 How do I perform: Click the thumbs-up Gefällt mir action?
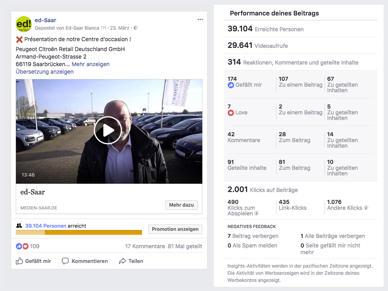33,261
